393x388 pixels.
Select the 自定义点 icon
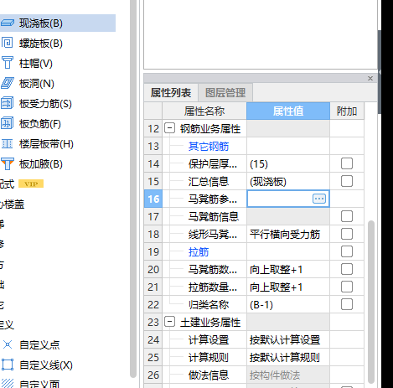tap(8, 344)
